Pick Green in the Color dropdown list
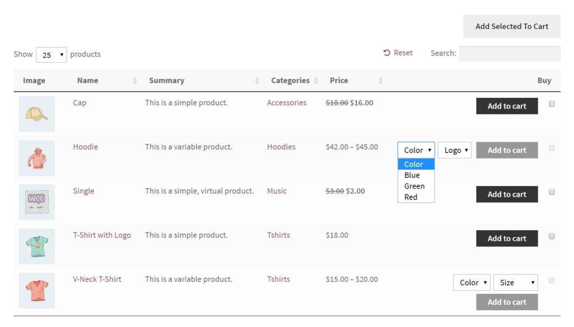This screenshot has width=574, height=327. [x=414, y=186]
